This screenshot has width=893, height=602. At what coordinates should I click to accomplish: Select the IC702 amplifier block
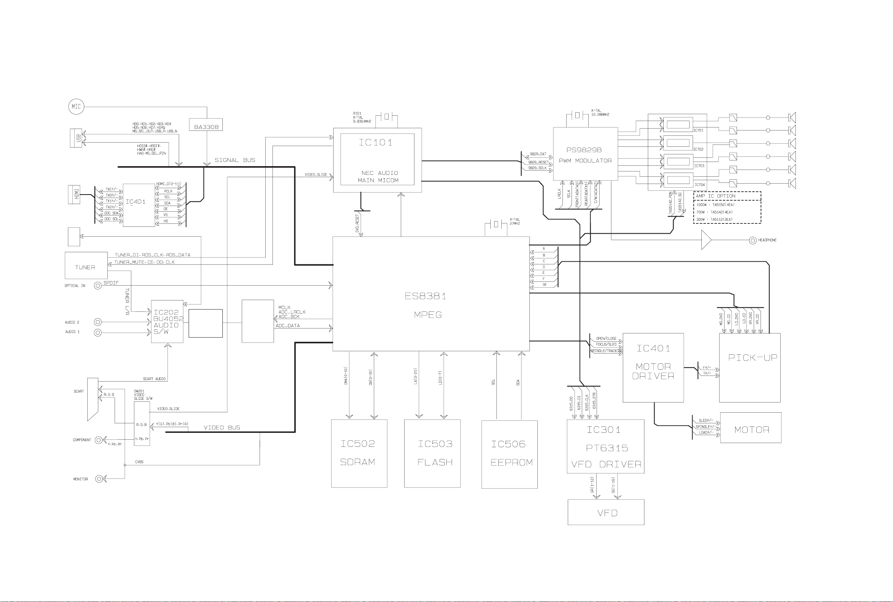click(x=678, y=143)
